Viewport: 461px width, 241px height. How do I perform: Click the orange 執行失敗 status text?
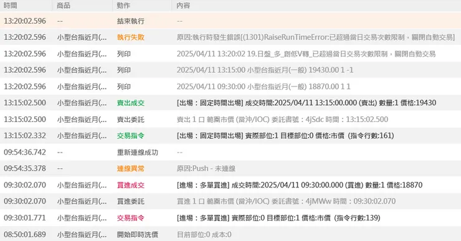pos(131,37)
